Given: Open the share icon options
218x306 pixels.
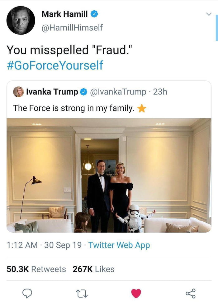Looking at the screenshot, I should pyautogui.click(x=190, y=293).
